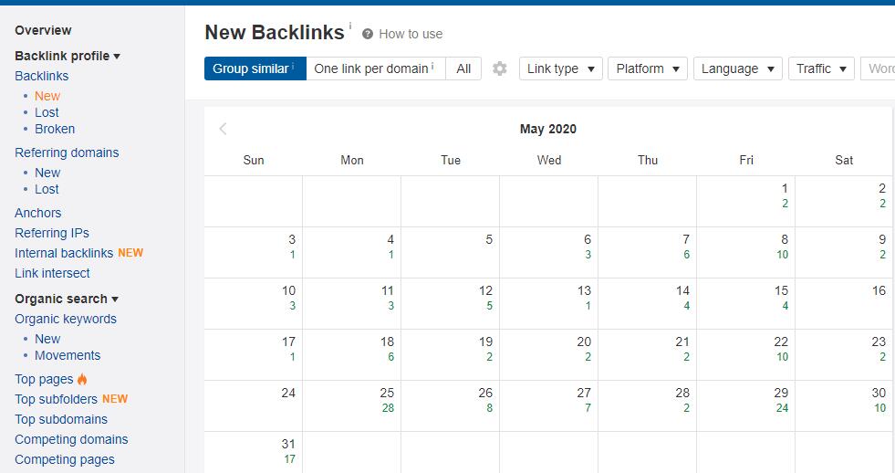Select the Group similar option
Image resolution: width=895 pixels, height=473 pixels.
coord(255,68)
